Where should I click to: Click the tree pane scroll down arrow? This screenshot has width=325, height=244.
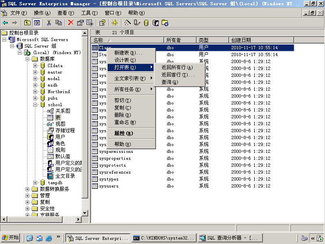85,213
